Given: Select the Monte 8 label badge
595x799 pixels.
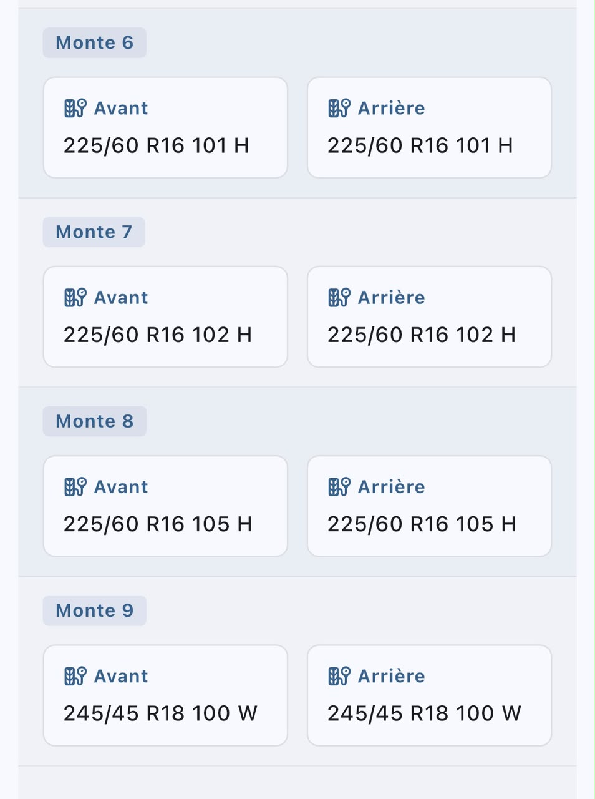Looking at the screenshot, I should pyautogui.click(x=95, y=421).
